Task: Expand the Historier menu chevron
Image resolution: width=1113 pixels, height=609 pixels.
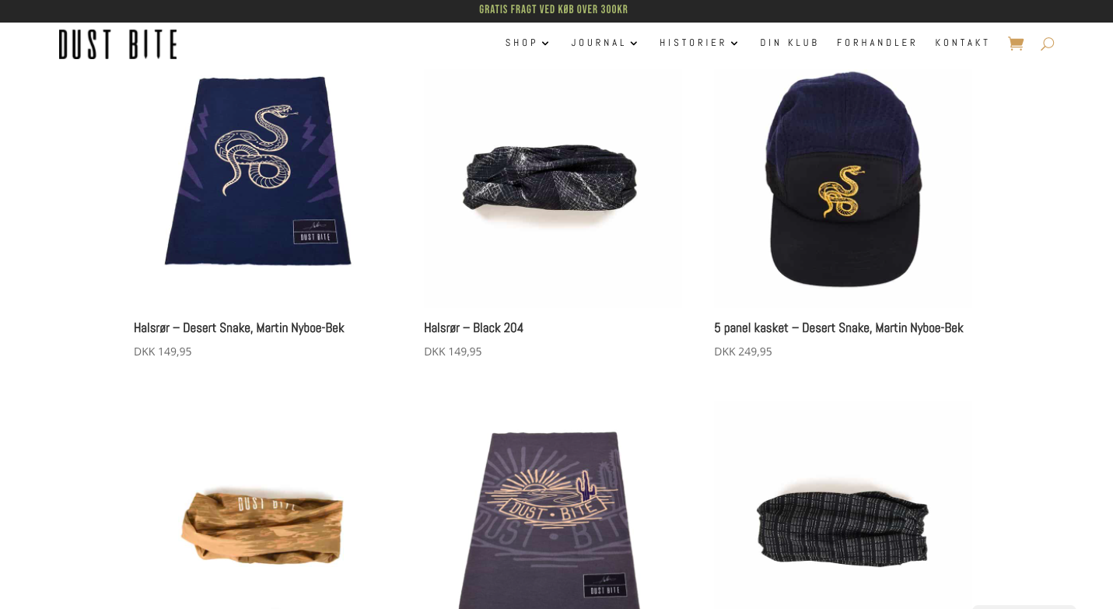Action: [734, 44]
